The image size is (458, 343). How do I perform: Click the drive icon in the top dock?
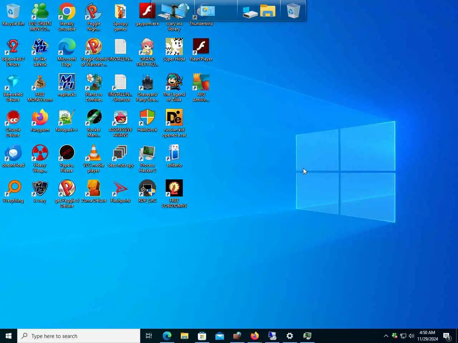[250, 12]
